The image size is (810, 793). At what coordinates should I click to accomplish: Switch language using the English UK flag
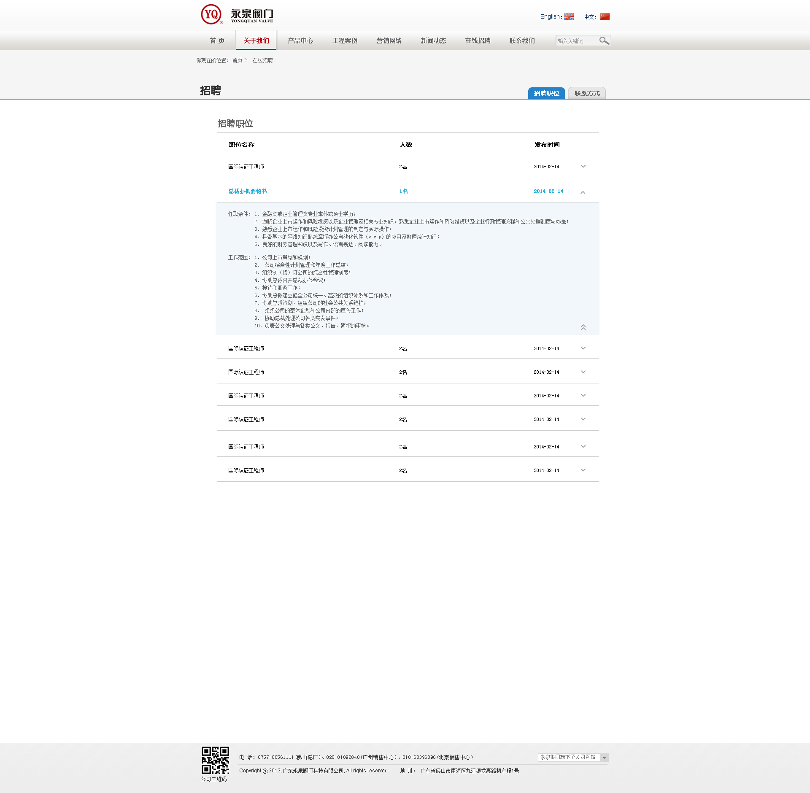pyautogui.click(x=569, y=17)
